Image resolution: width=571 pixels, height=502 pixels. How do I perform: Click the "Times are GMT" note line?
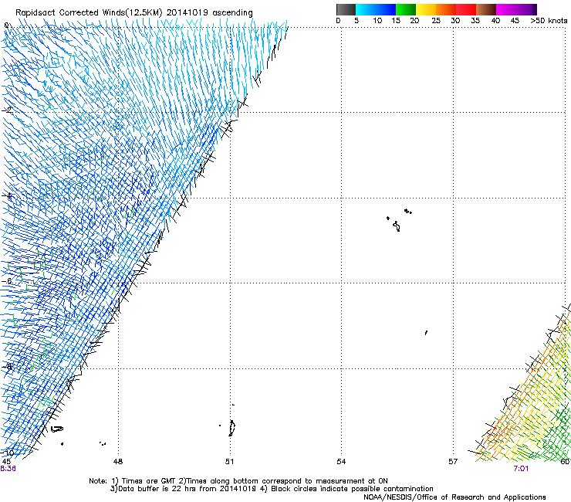click(238, 481)
